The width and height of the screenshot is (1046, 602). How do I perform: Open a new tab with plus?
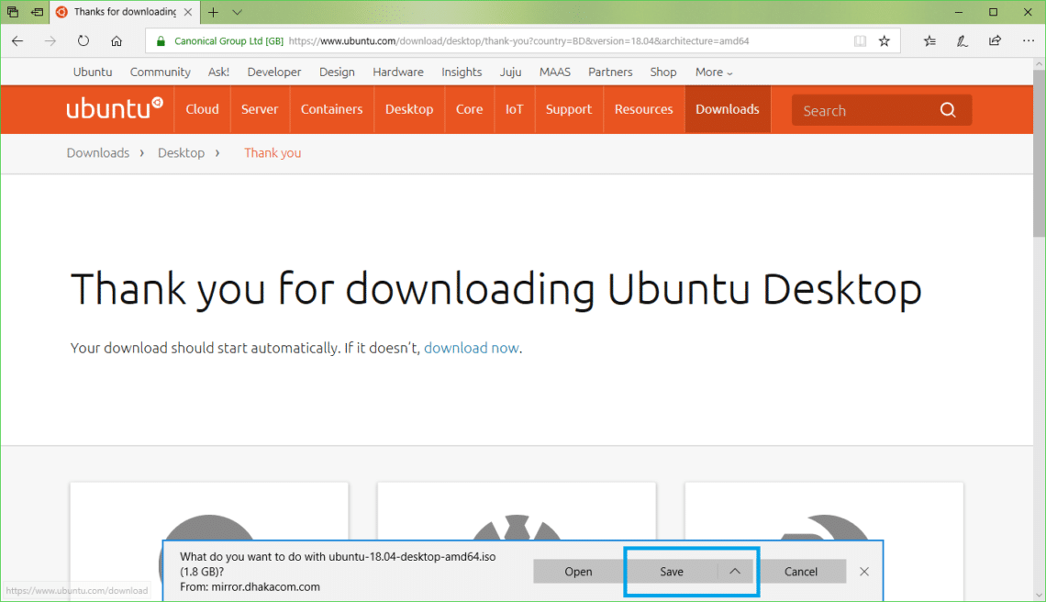213,12
